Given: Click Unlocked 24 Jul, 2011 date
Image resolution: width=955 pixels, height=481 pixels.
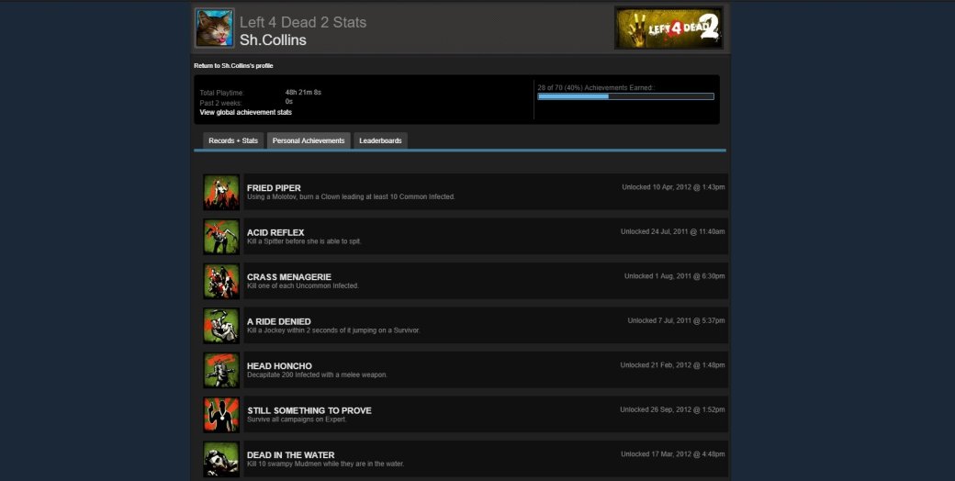Looking at the screenshot, I should click(672, 232).
